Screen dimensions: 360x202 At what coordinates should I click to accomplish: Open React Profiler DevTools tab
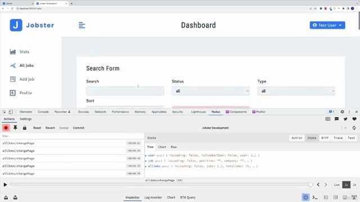click(259, 112)
